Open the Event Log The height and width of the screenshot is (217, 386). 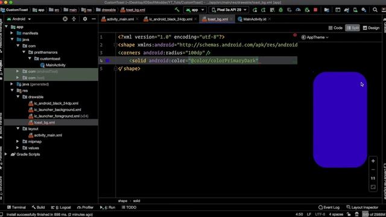pyautogui.click(x=329, y=207)
